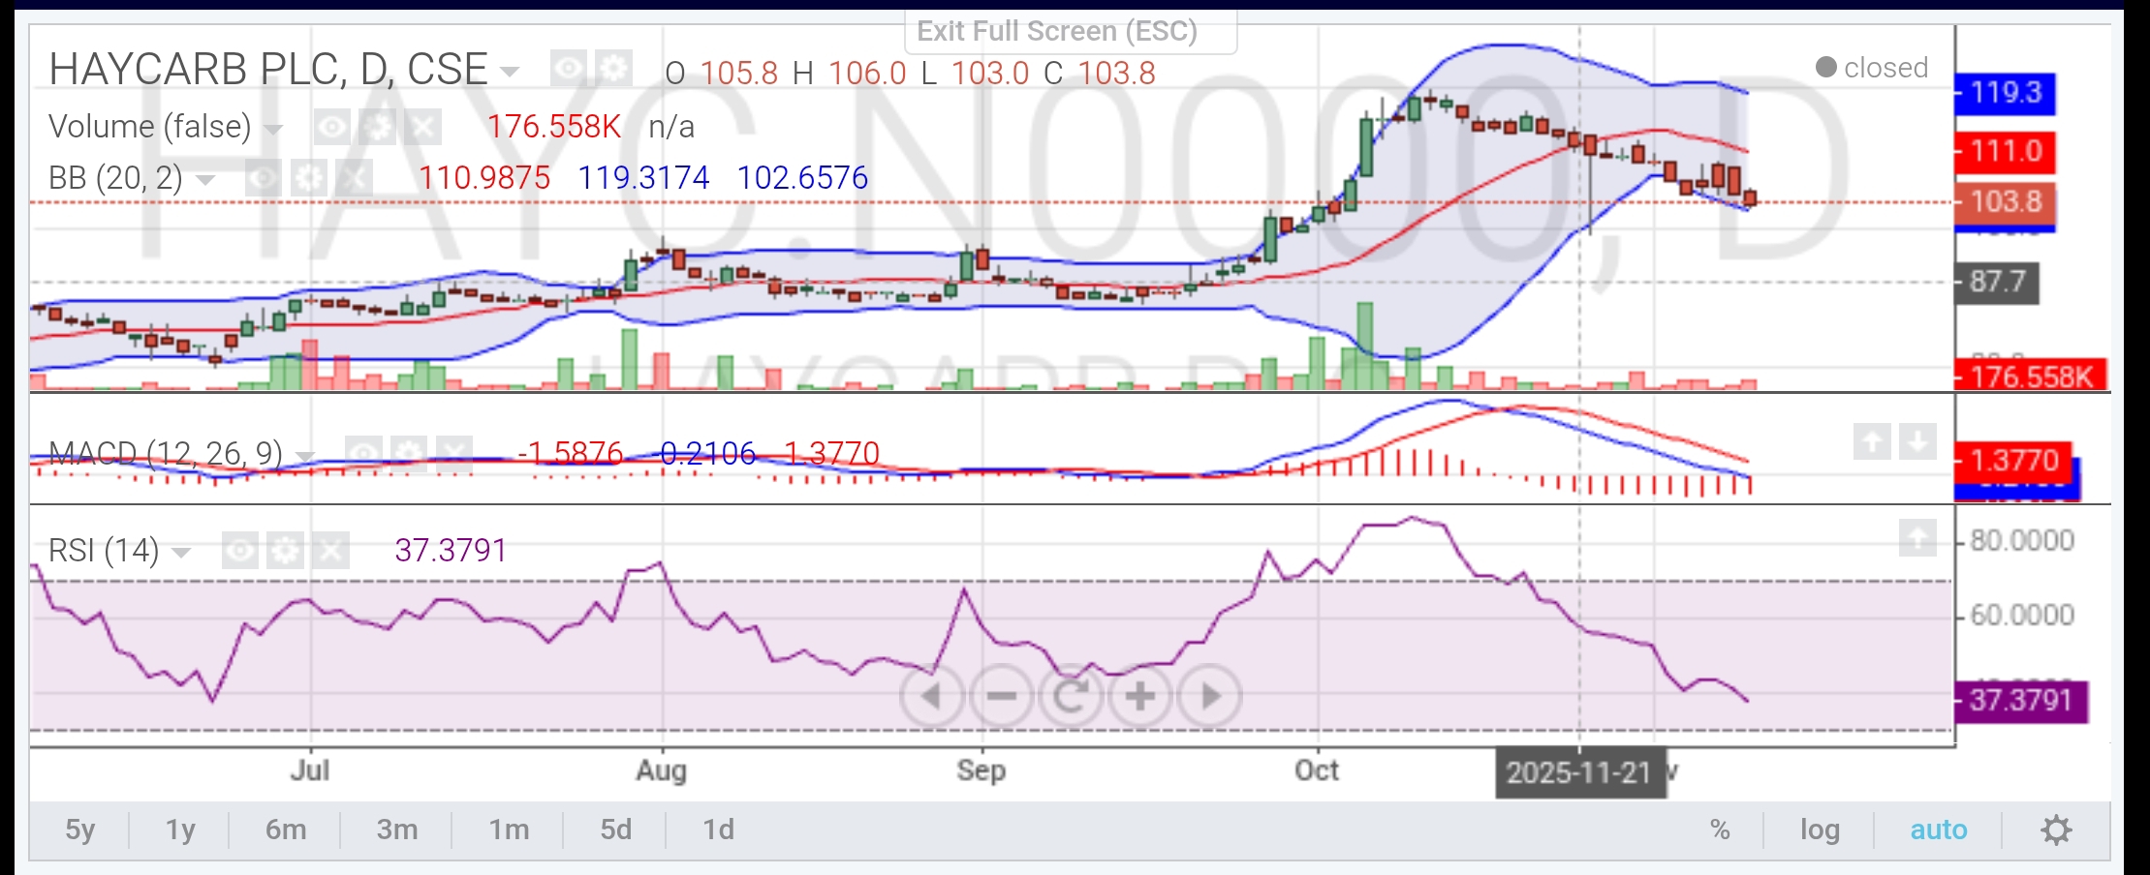Zoom in using plus control
Image resolution: width=2150 pixels, height=875 pixels.
pyautogui.click(x=1140, y=695)
